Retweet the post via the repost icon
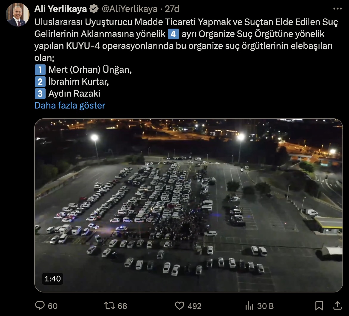 coord(109,306)
